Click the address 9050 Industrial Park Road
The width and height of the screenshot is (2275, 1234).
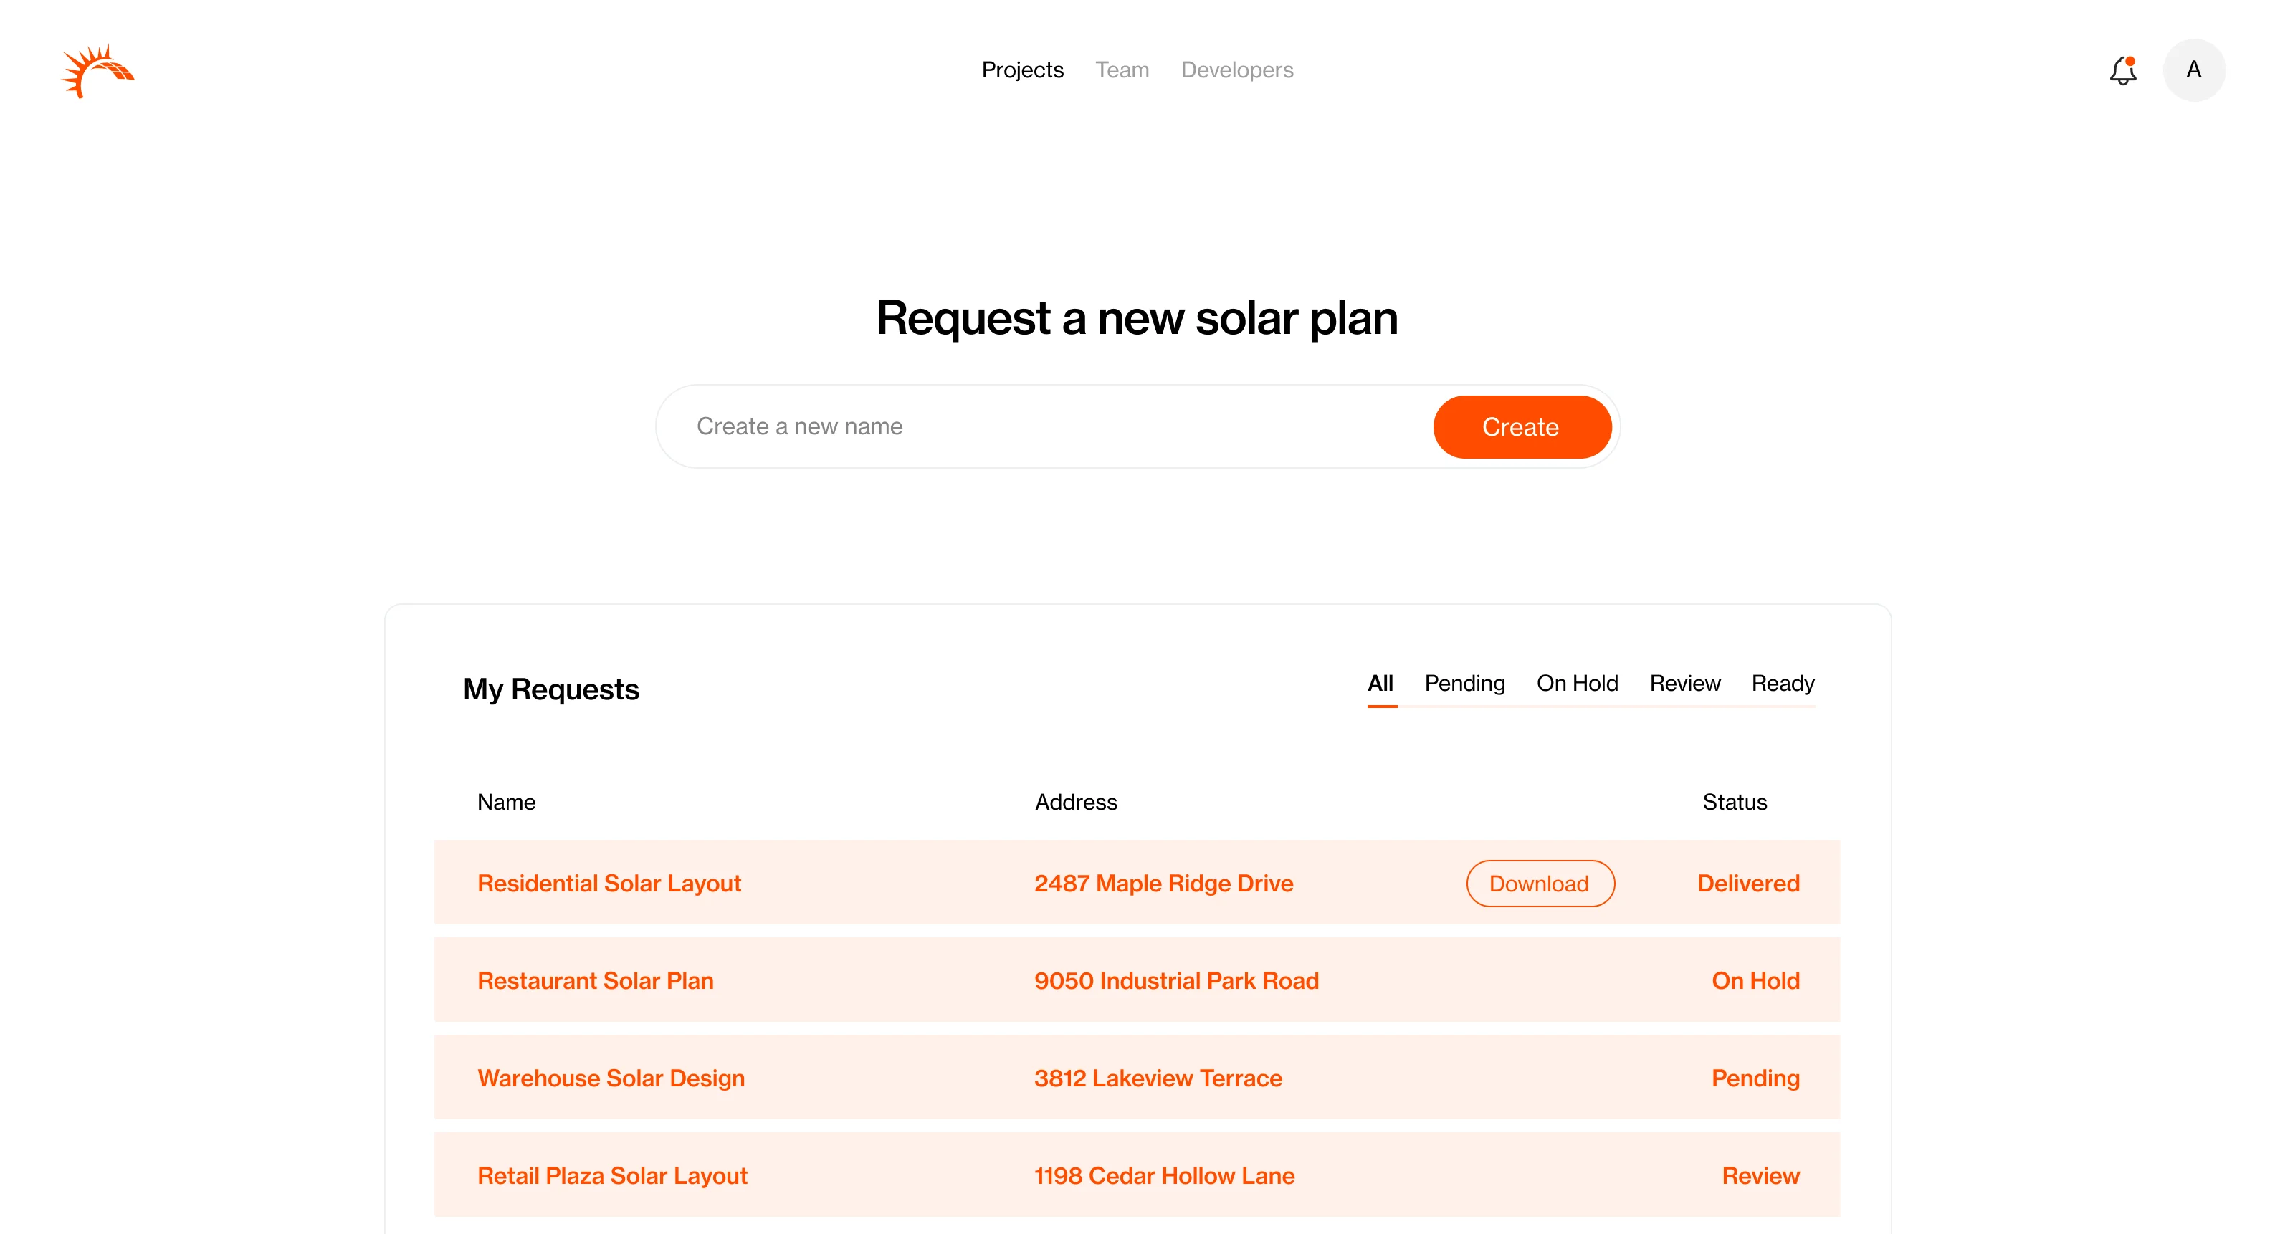1176,980
